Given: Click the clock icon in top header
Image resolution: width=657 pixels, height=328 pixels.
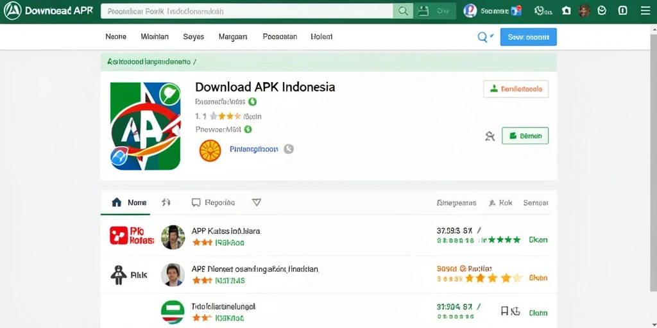Looking at the screenshot, I should (602, 11).
